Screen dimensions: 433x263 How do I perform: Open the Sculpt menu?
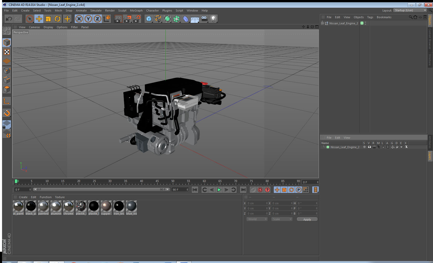coord(122,11)
